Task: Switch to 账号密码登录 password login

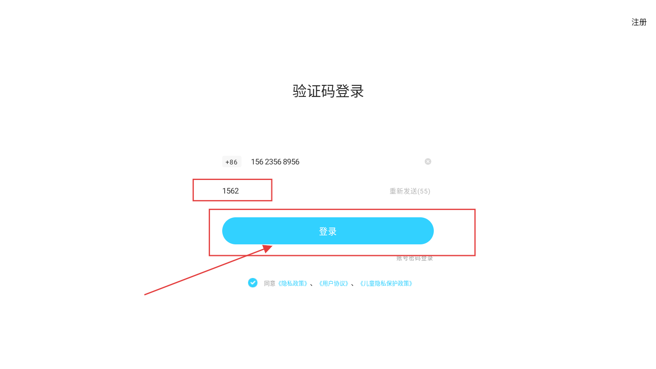Action: tap(415, 258)
